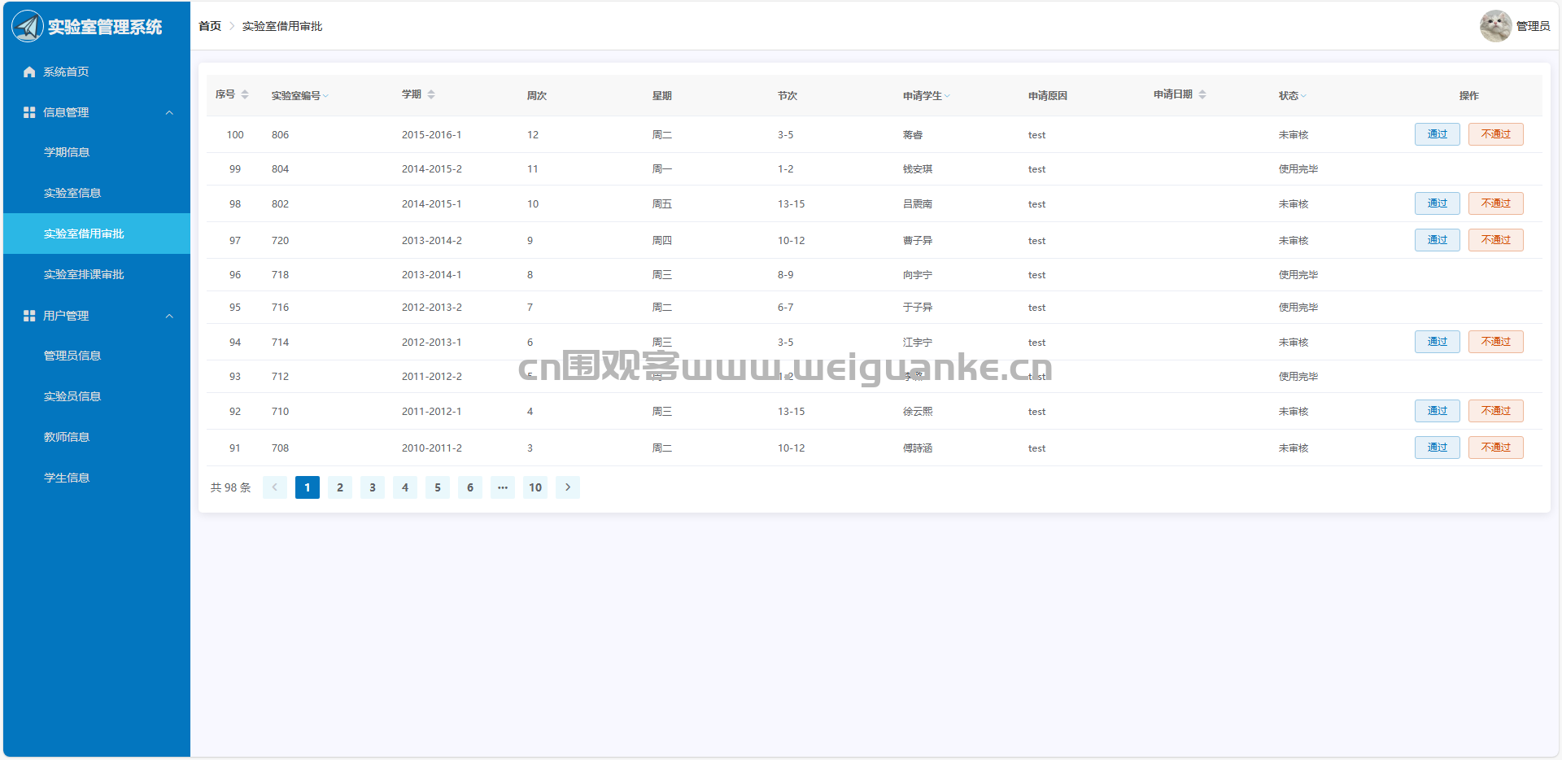Viewport: 1562px width, 760px height.
Task: Collapse the 信息管理 menu chevron
Action: pyautogui.click(x=169, y=112)
